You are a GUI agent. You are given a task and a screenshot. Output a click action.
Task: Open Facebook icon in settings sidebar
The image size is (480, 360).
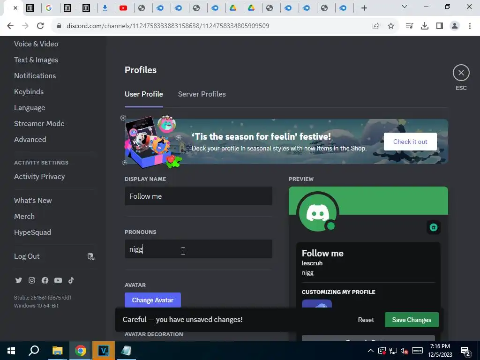[x=45, y=280]
